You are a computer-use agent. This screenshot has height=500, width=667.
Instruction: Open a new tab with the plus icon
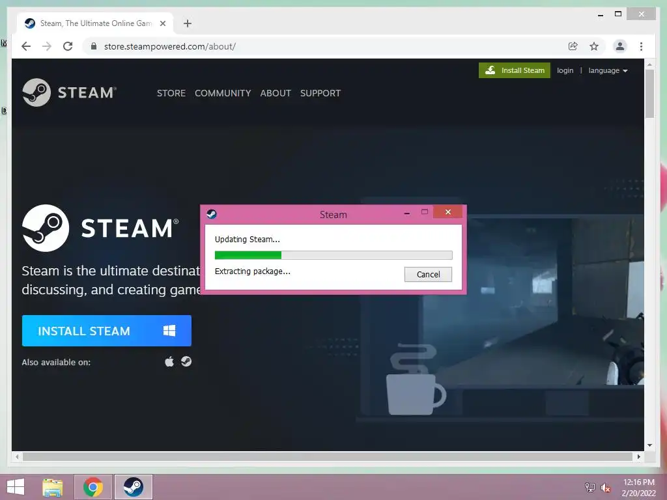(x=188, y=23)
